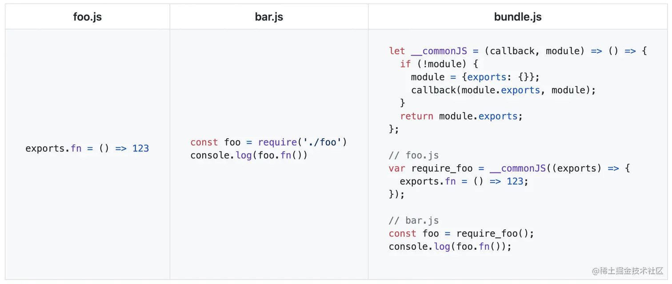Viewport: 672px width, 284px height.
Task: Click the foo.js column header
Action: pyautogui.click(x=88, y=17)
